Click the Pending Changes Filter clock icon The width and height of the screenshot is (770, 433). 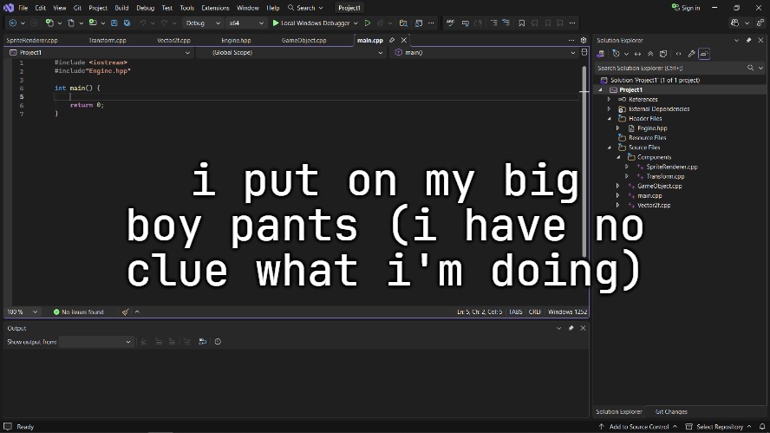(x=616, y=54)
